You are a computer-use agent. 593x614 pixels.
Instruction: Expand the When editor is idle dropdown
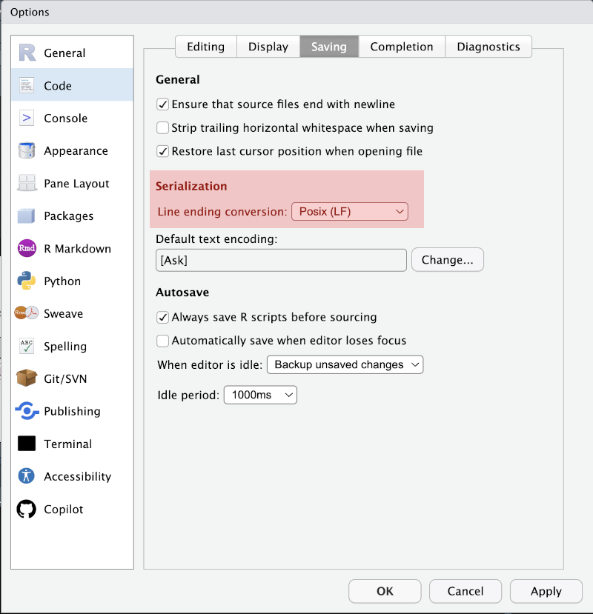point(344,364)
